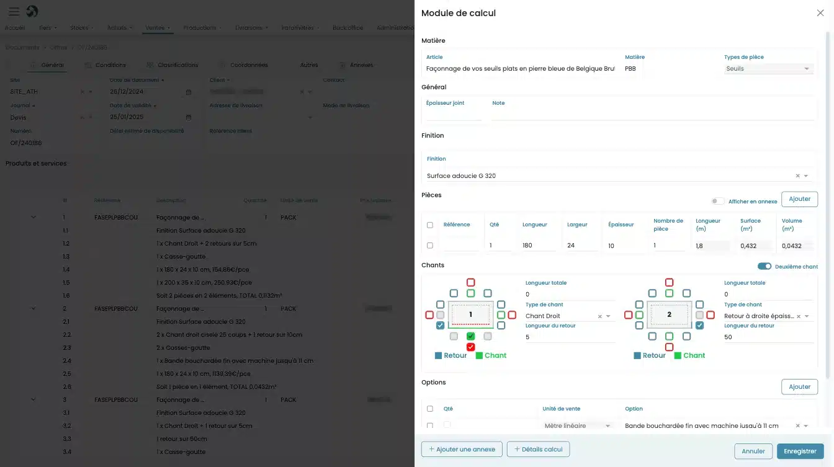Collapse product line 2 in main window
This screenshot has width=834, height=467.
click(x=34, y=308)
